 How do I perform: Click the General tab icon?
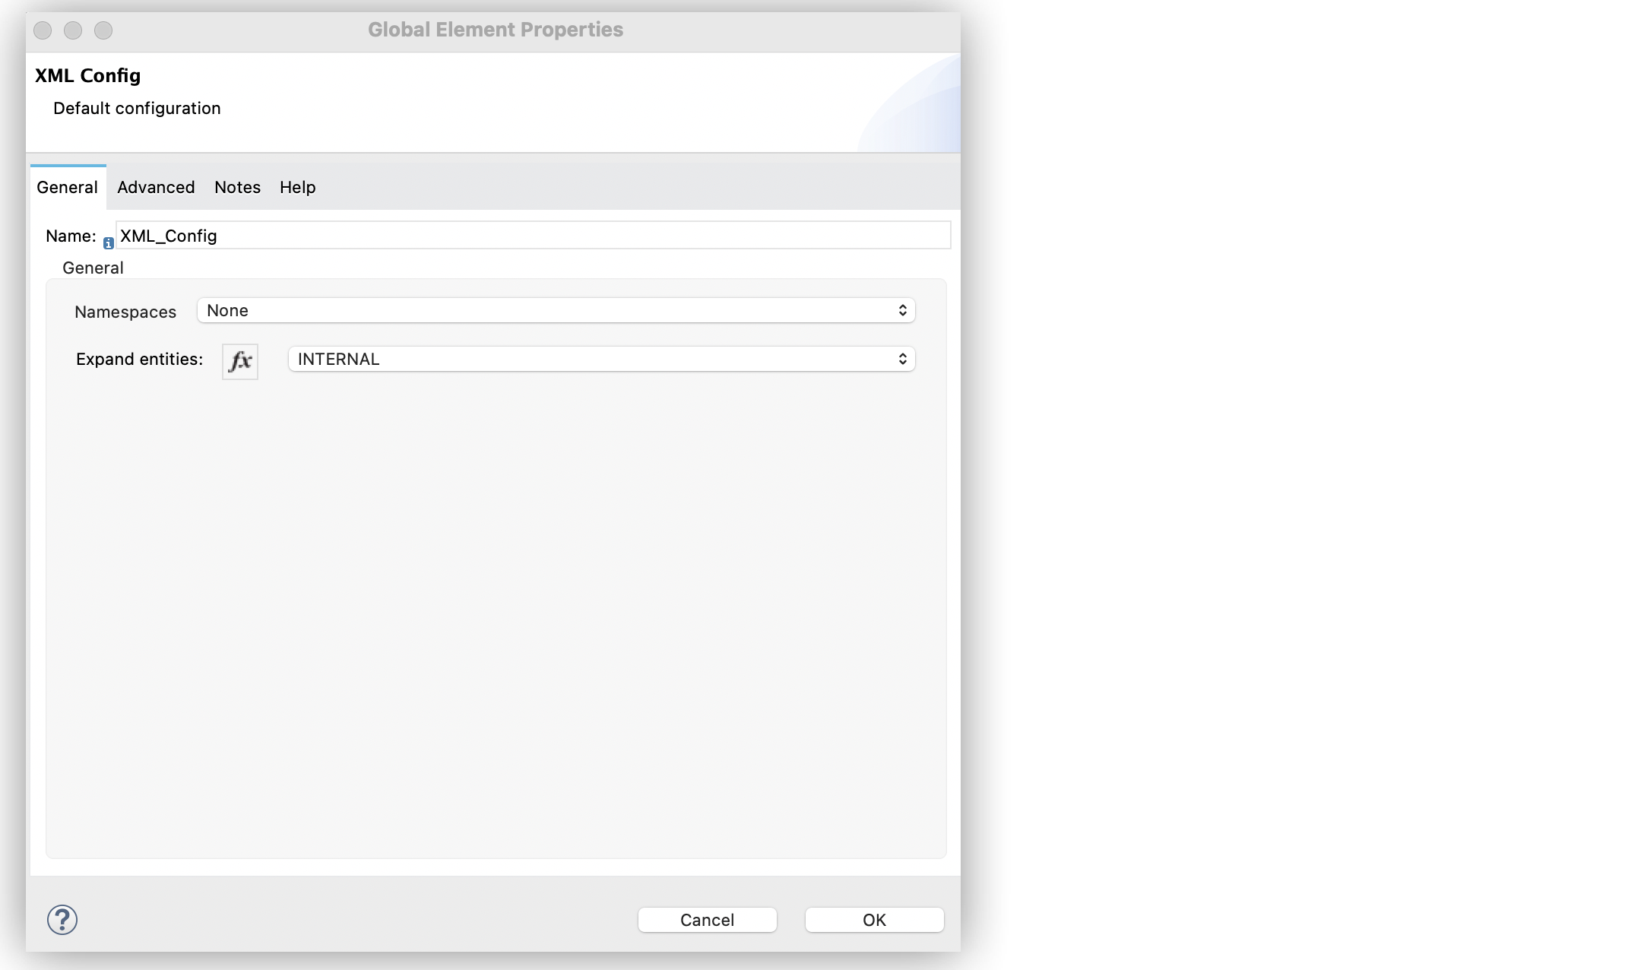[x=66, y=186]
